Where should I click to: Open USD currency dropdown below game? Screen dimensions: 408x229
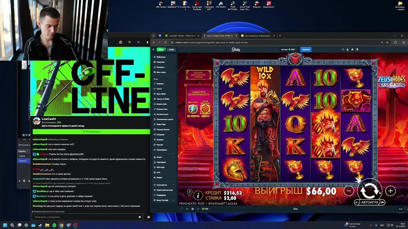(x=206, y=209)
